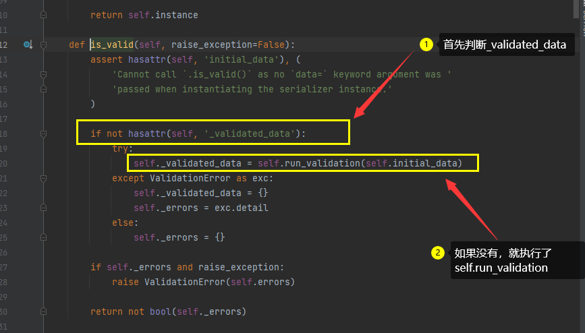Image resolution: width=585 pixels, height=333 pixels.
Task: Toggle fold marker at 'passed when instantiating' line
Action: tap(43, 89)
